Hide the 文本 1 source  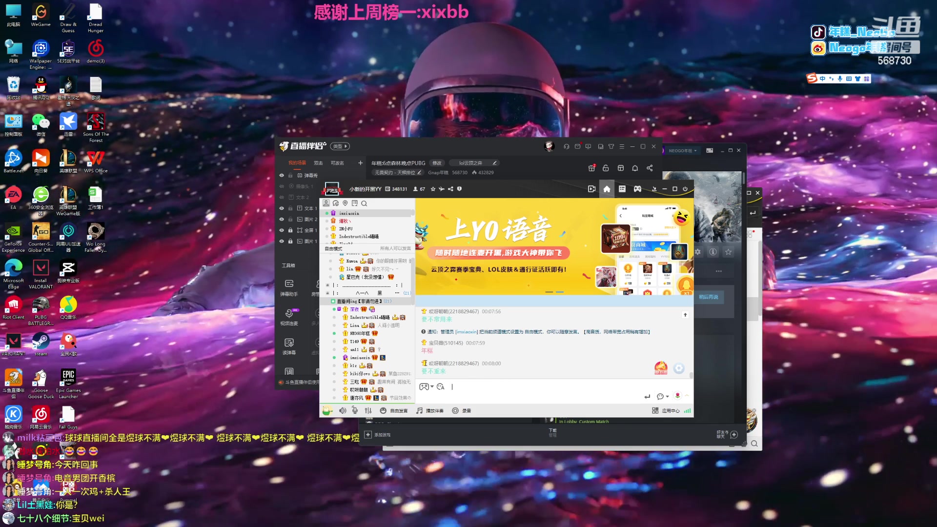282,208
